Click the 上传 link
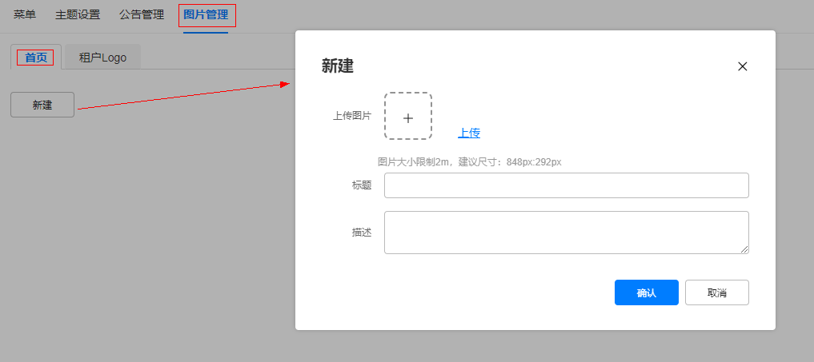Viewport: 814px width, 362px height. pos(469,133)
